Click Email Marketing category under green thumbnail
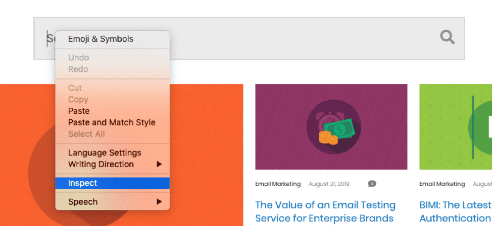Screen dimensions: 492x226 [442, 184]
